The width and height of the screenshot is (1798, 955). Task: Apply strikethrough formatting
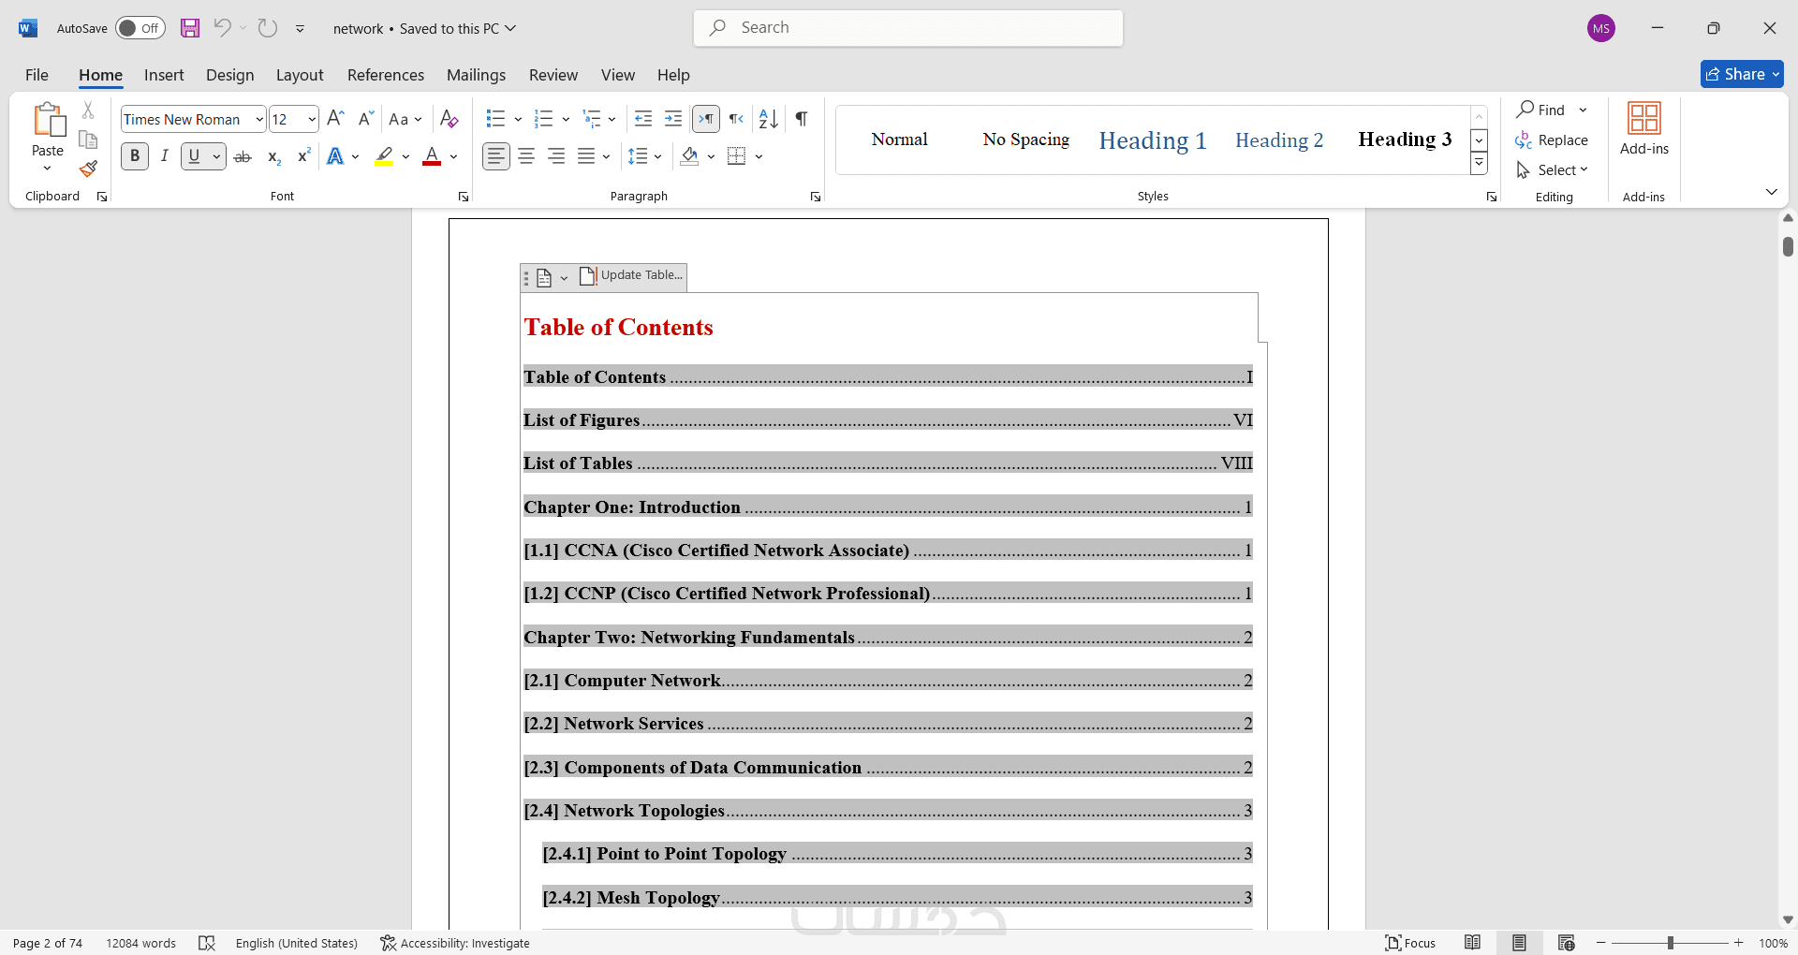click(243, 156)
